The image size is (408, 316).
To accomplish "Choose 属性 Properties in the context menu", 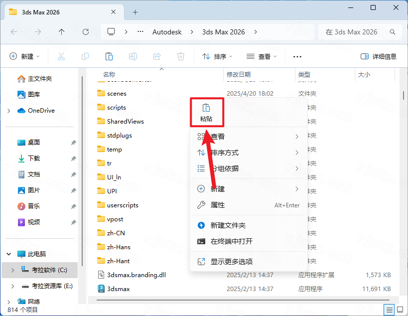I will 248,205.
